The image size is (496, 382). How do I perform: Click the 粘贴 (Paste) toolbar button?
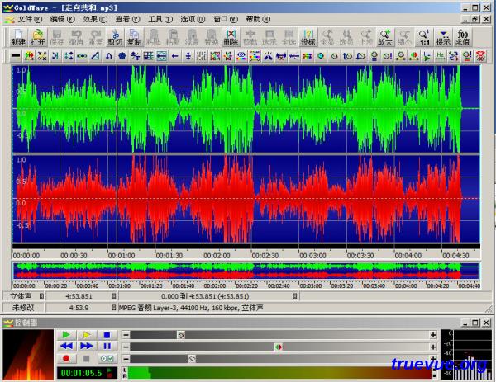[154, 38]
